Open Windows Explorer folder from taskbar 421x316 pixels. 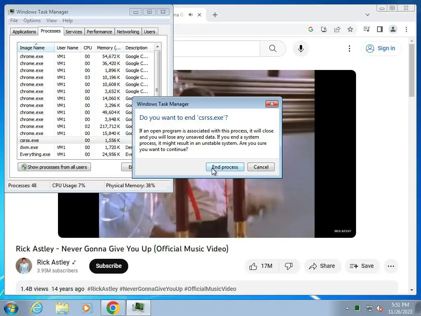[62, 308]
